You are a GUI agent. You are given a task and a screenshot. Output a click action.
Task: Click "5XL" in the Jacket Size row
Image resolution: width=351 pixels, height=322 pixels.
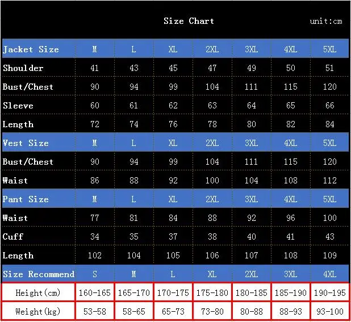(329, 49)
